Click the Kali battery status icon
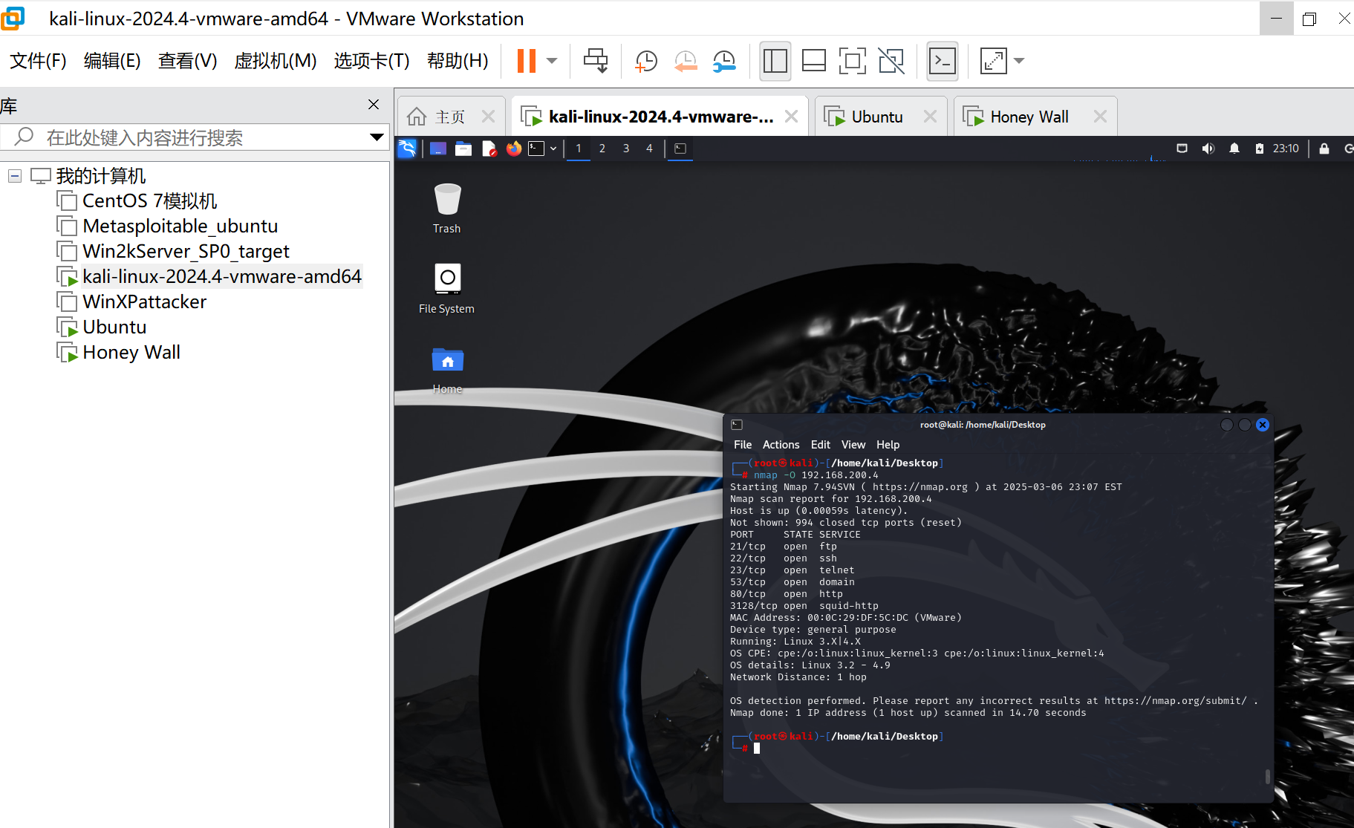The height and width of the screenshot is (828, 1354). (1259, 149)
